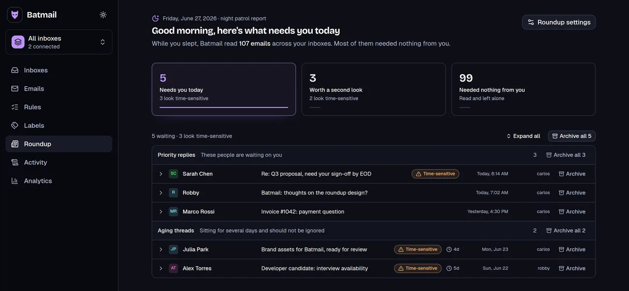Image resolution: width=629 pixels, height=291 pixels.
Task: Open 'Developer candidate: interview availability'
Action: tap(314, 268)
